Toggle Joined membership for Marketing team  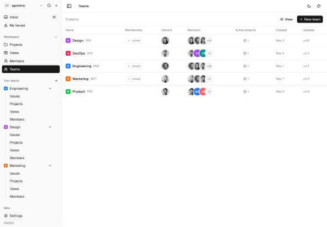coord(134,79)
